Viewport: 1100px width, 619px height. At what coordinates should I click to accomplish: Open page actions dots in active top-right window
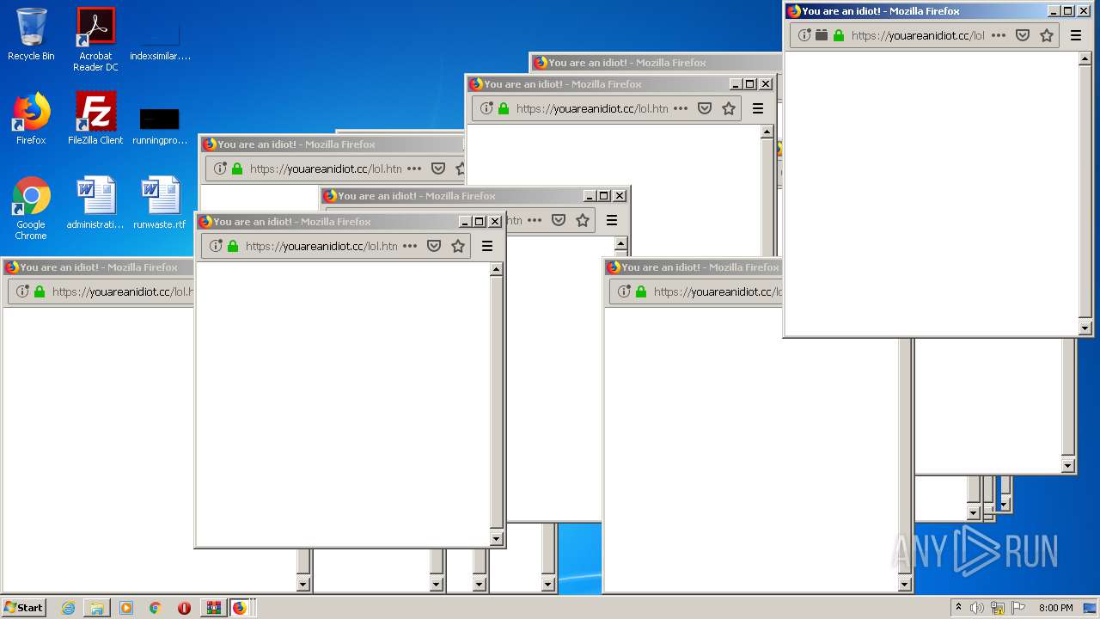(x=999, y=35)
